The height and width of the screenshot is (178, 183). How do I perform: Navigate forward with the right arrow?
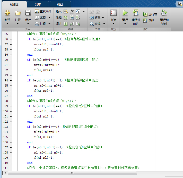point(98,11)
